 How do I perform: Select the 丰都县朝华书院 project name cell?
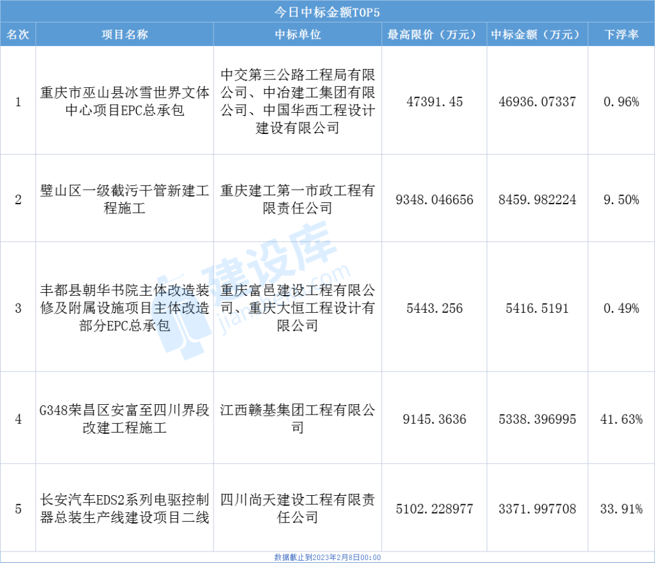tap(124, 308)
